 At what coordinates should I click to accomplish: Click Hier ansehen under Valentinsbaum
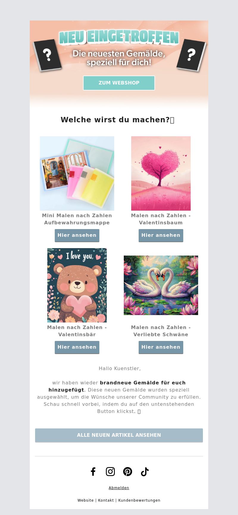click(161, 235)
